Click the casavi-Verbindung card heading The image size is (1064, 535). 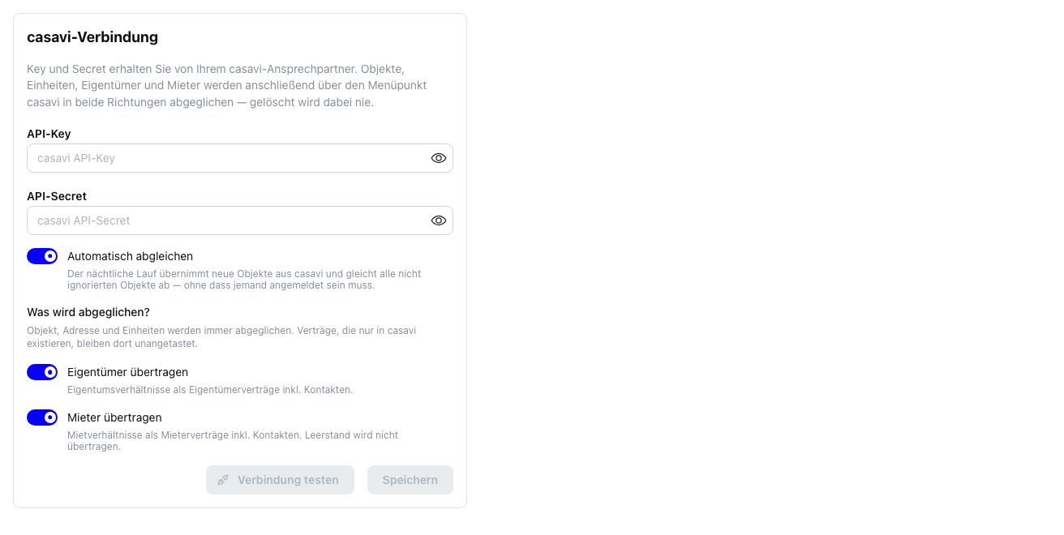(x=92, y=36)
